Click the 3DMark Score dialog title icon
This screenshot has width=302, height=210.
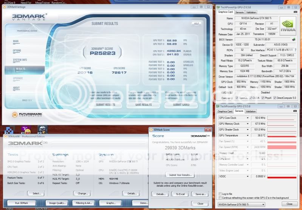(152, 130)
